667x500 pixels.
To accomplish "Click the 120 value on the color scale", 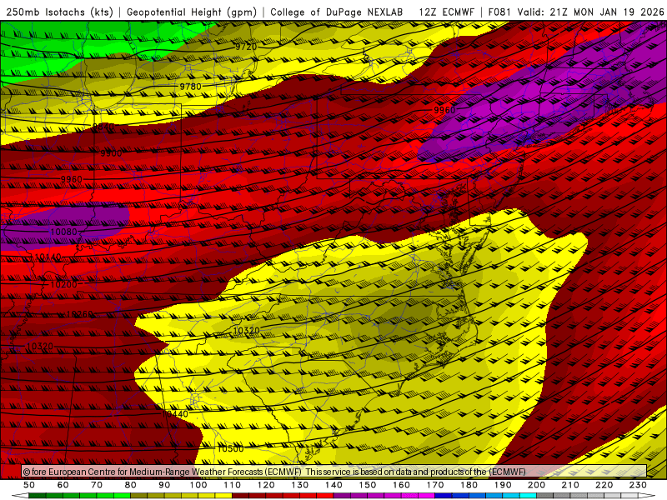I will pyautogui.click(x=266, y=485).
